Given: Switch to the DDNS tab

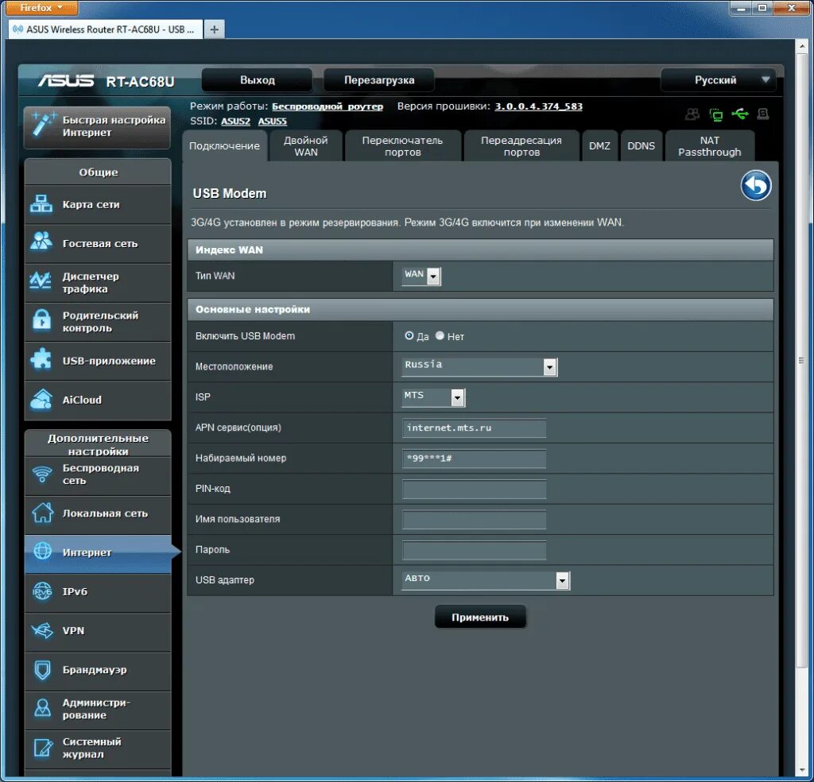Looking at the screenshot, I should tap(642, 145).
